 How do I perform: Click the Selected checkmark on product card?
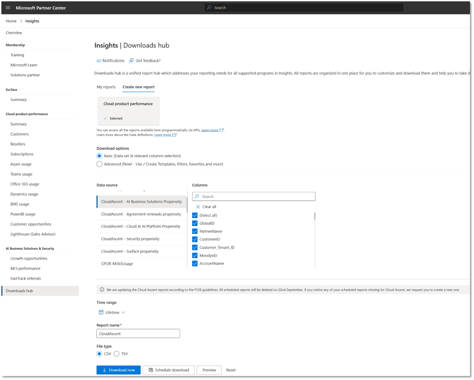click(105, 118)
